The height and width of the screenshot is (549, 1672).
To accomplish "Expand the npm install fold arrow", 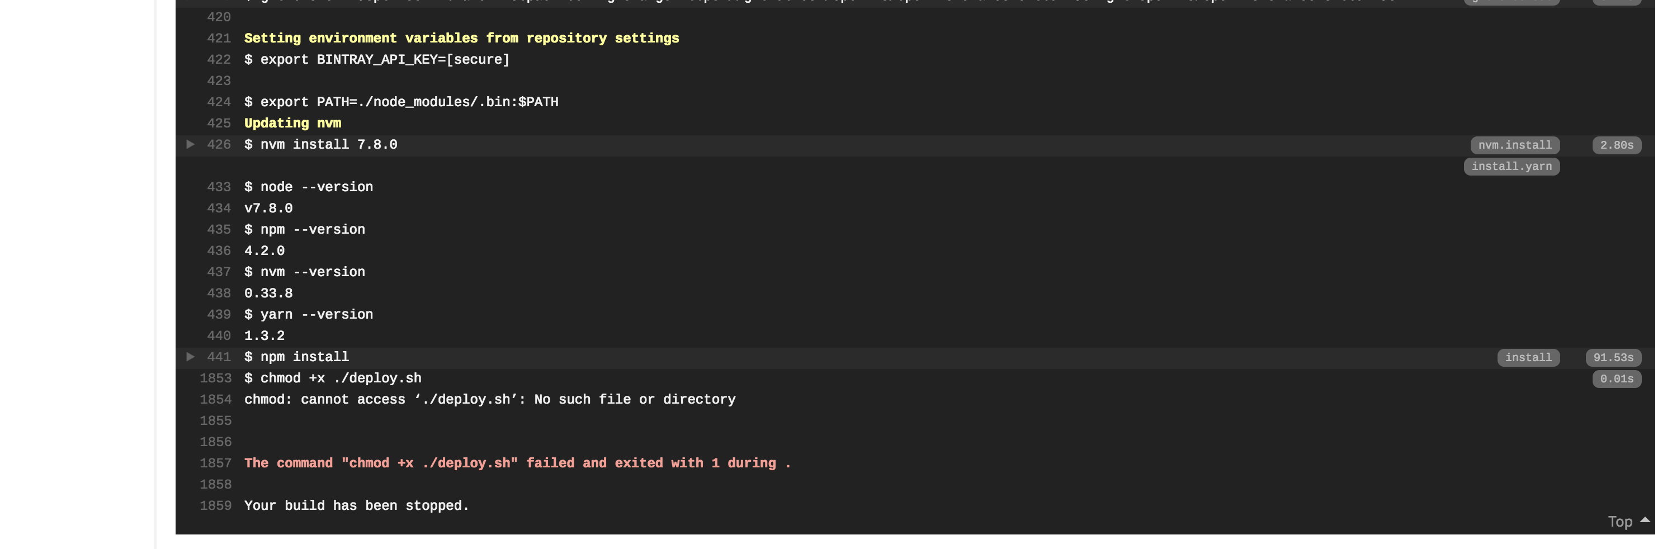I will [190, 356].
